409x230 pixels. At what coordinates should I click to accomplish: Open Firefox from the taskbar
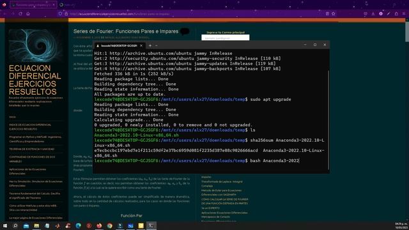pos(99,226)
